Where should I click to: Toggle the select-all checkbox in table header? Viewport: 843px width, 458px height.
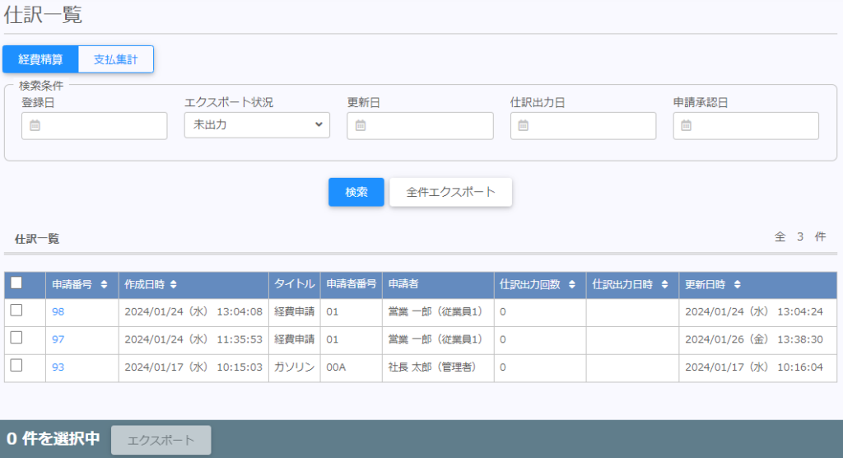point(16,283)
